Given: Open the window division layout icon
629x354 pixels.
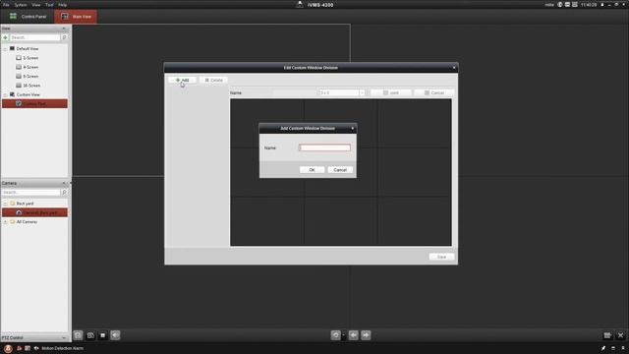Looking at the screenshot, I should (x=607, y=335).
